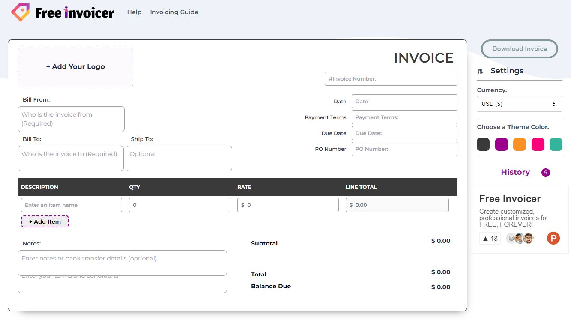The image size is (571, 323).
Task: Click the orange Product Hunt P badge
Action: click(x=553, y=238)
